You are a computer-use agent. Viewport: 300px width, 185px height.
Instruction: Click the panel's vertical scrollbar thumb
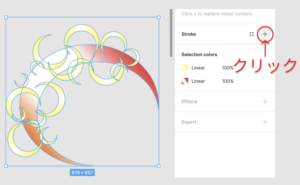tap(171, 32)
